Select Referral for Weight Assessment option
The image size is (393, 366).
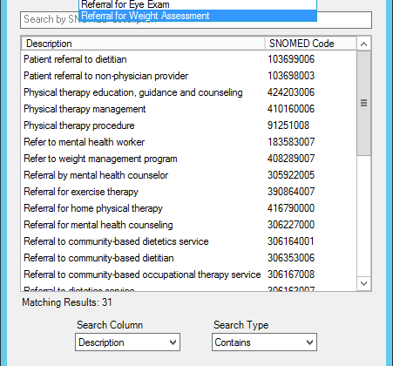pyautogui.click(x=198, y=16)
